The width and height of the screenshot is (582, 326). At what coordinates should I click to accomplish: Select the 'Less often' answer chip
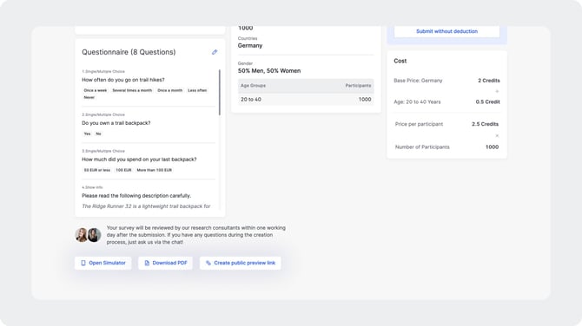(x=197, y=90)
